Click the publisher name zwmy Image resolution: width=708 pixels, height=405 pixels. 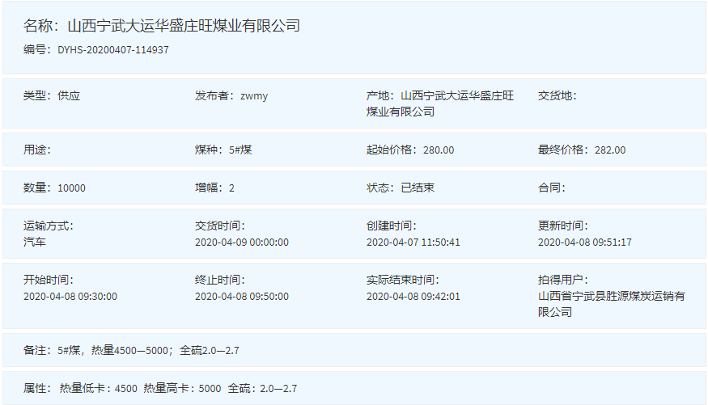click(x=254, y=96)
